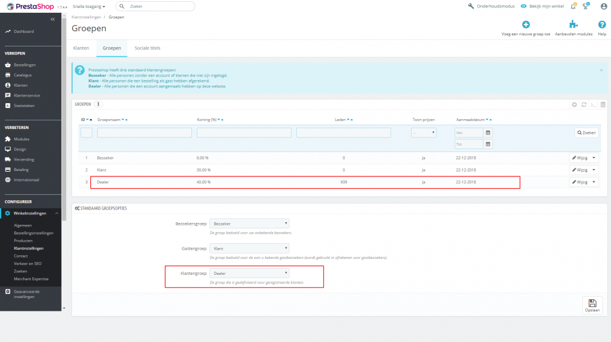
Task: Open Design in the sidebar
Action: coord(20,149)
